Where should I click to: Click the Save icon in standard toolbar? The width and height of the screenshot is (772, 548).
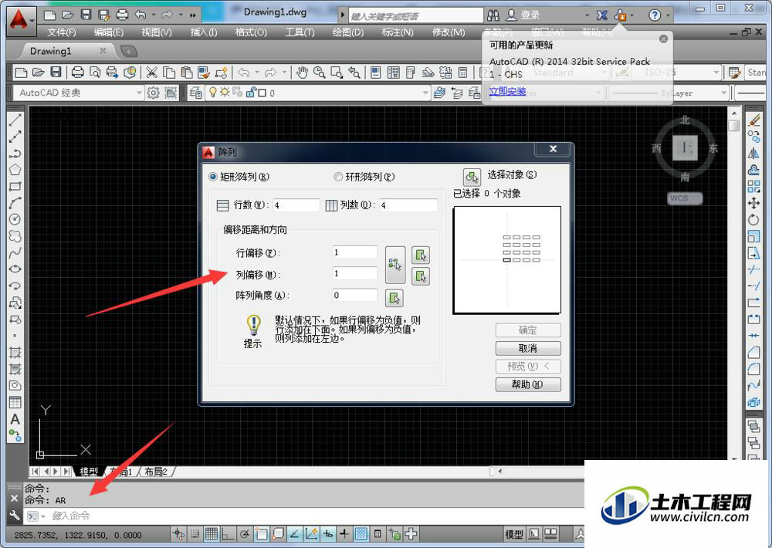pyautogui.click(x=56, y=73)
